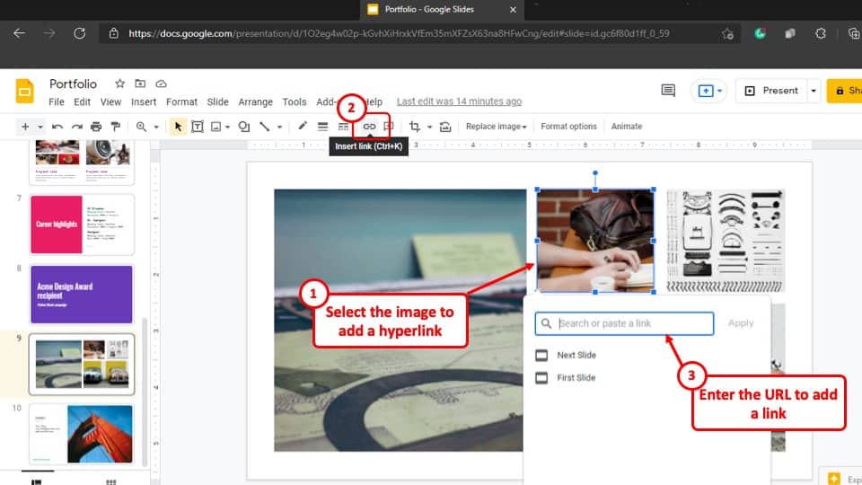Expand the zoom level dropdown arrow
Screen dimensions: 862x485
tap(156, 127)
